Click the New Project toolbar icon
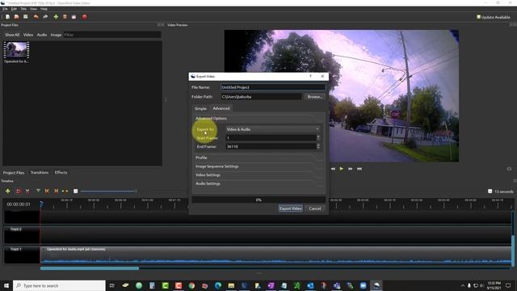Image resolution: width=517 pixels, height=291 pixels. [x=7, y=17]
